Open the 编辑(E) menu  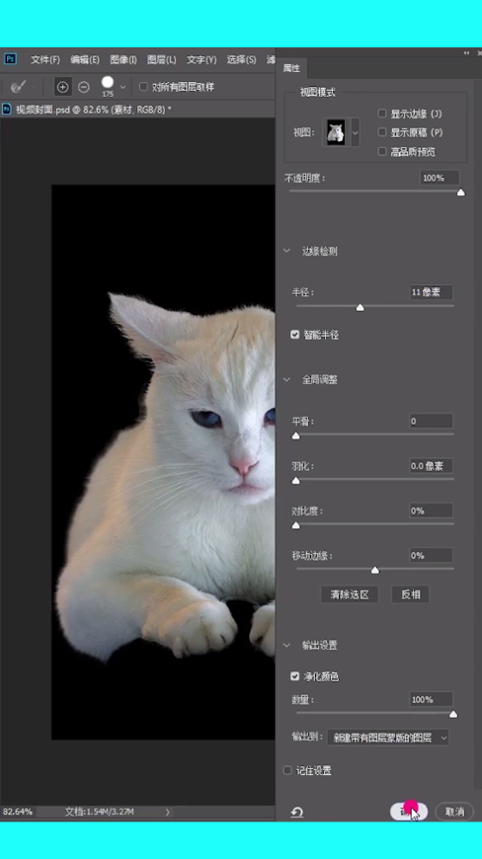click(x=85, y=59)
